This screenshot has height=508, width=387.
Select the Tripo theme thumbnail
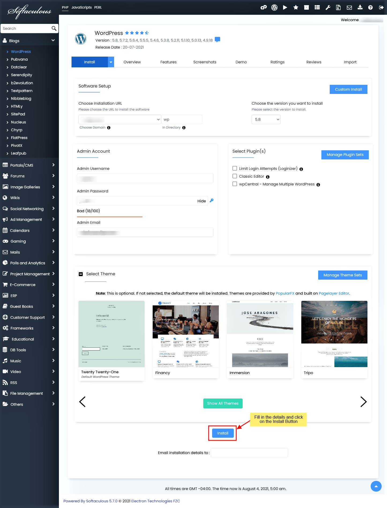(334, 334)
